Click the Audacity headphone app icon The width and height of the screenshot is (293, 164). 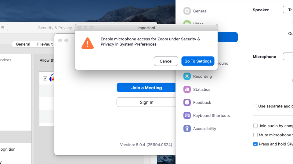(52, 78)
